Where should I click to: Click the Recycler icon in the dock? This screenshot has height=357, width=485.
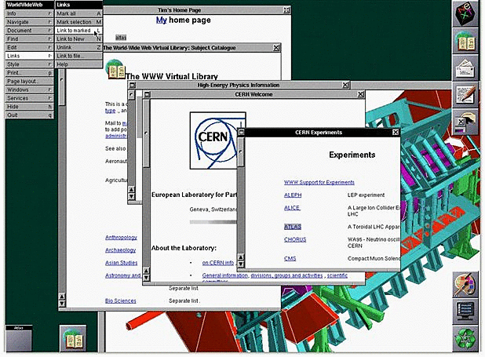[465, 339]
